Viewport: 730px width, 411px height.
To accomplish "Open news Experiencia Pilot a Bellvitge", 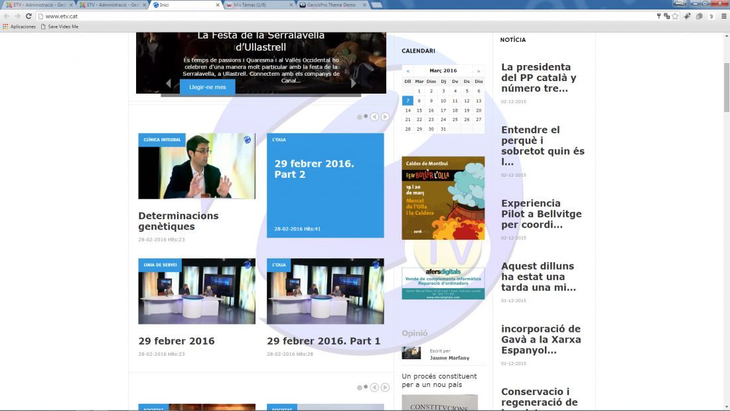I will coord(542,214).
